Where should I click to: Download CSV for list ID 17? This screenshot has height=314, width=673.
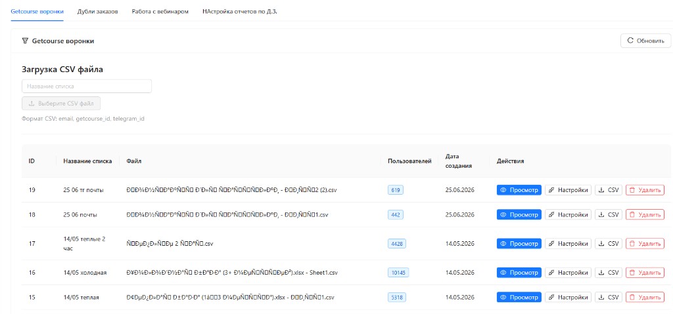608,244
